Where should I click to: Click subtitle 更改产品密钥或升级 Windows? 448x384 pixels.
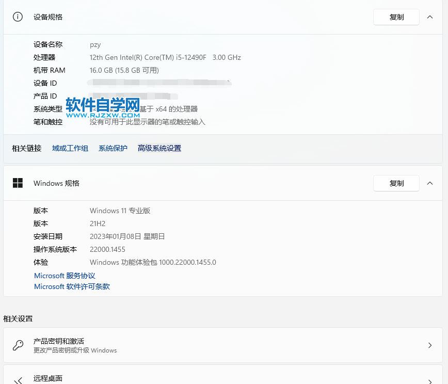click(x=75, y=350)
